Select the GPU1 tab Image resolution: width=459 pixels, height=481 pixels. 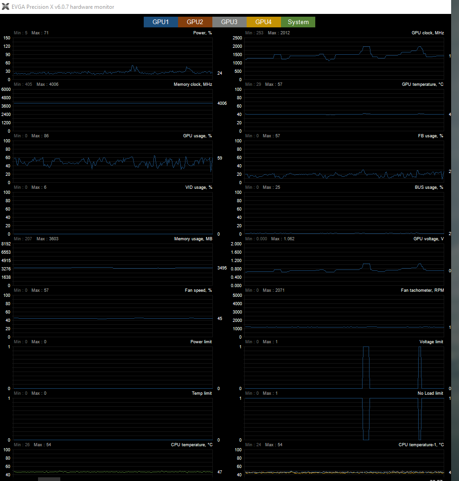161,22
